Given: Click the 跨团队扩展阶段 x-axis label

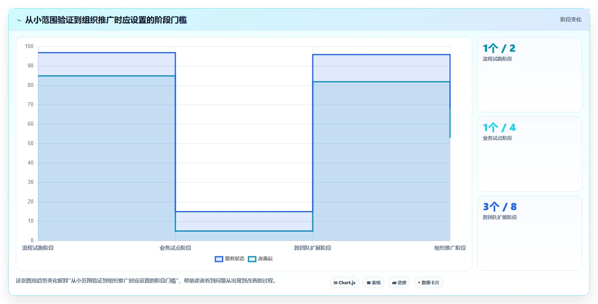Looking at the screenshot, I should pyautogui.click(x=313, y=248).
